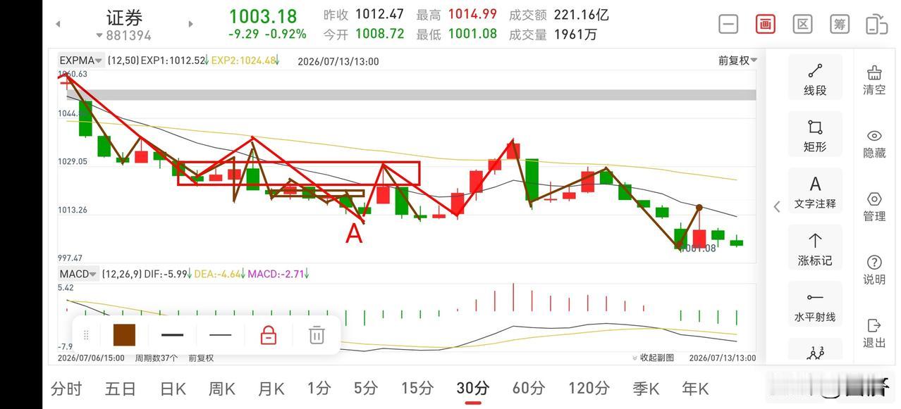Open 管理 drawing management
This screenshot has width=901, height=409.
click(x=874, y=207)
